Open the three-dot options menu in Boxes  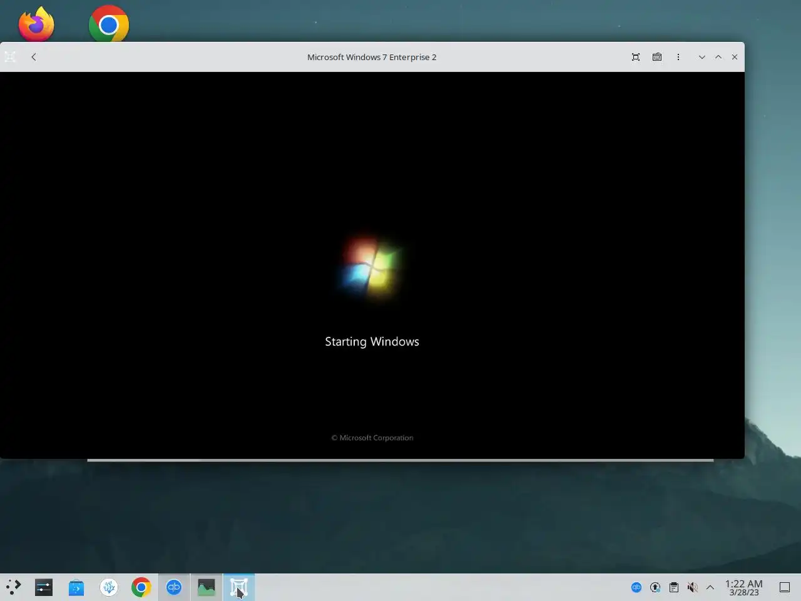click(678, 57)
